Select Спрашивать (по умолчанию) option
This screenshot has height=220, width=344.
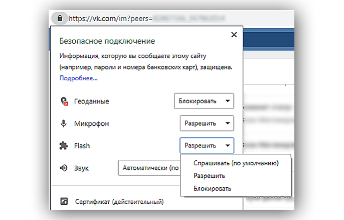[x=236, y=163]
